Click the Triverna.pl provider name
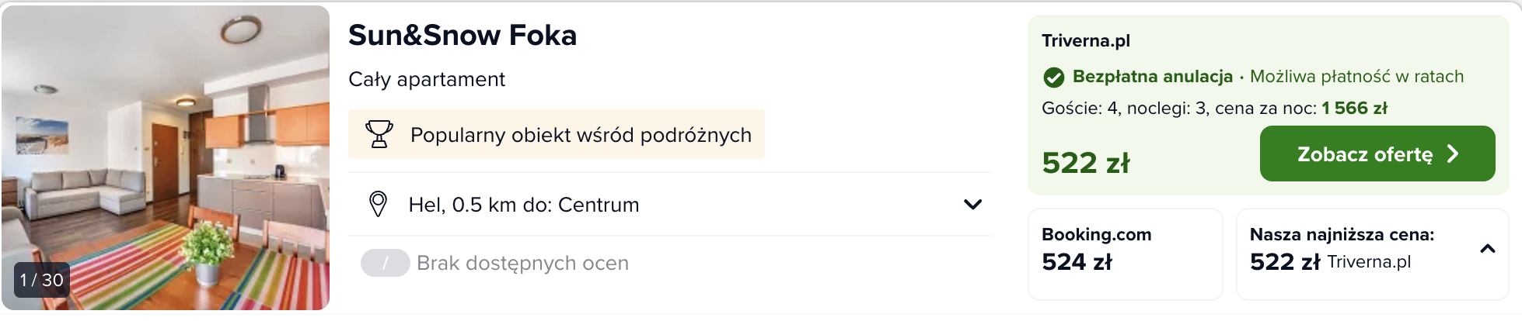The height and width of the screenshot is (321, 1522). coord(1085,41)
